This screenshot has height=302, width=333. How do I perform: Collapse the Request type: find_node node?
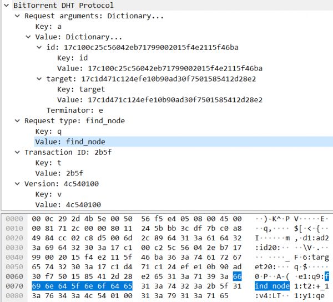17,121
